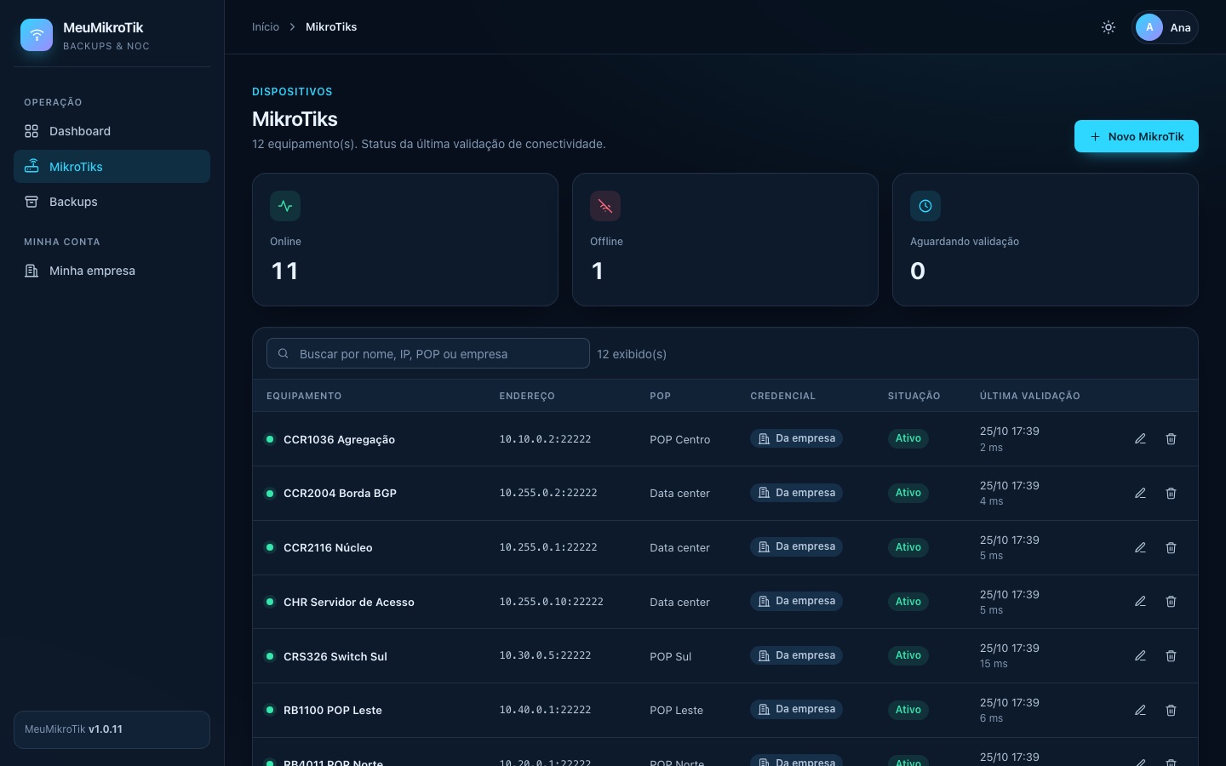
Task: Edit the RB1100 POP Leste device
Action: 1141,711
